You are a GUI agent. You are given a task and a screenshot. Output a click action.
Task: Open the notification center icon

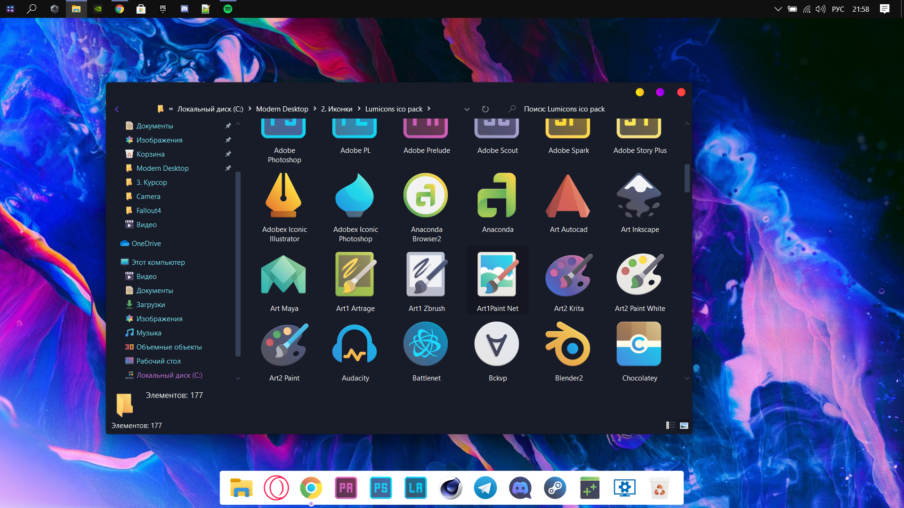[x=885, y=9]
